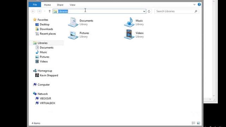This screenshot has width=226, height=127.
Task: Switch to the Home ribbon tab
Action: pos(47,5)
